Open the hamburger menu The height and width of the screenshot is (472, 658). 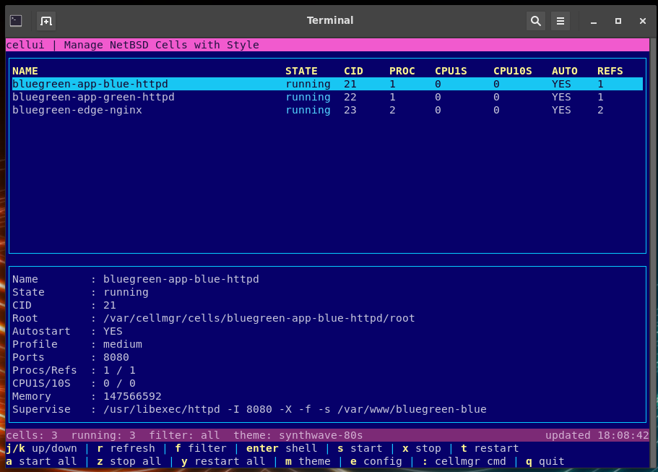560,21
